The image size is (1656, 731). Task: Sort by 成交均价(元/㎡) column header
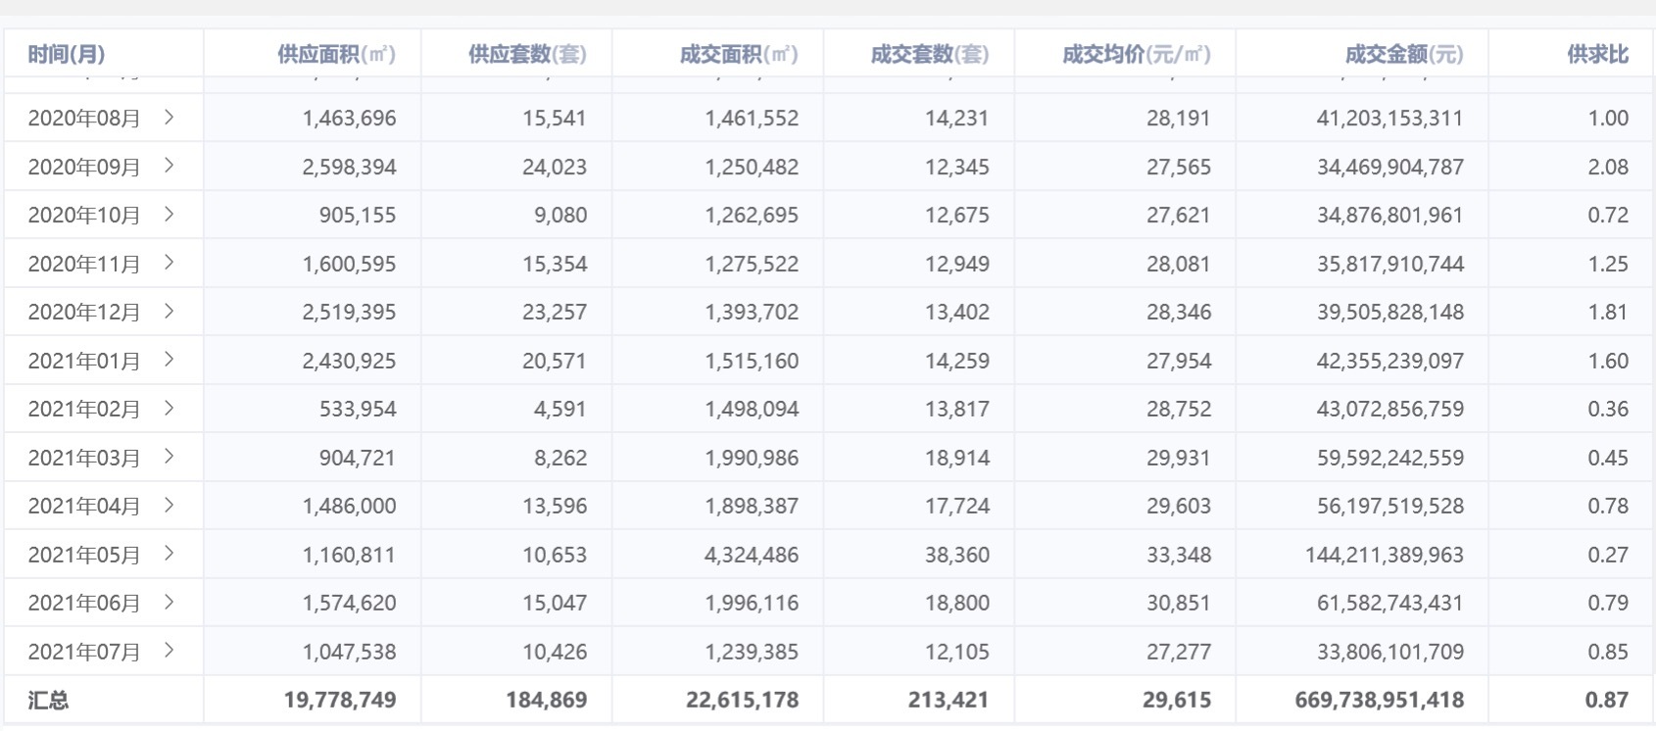[x=1137, y=54]
